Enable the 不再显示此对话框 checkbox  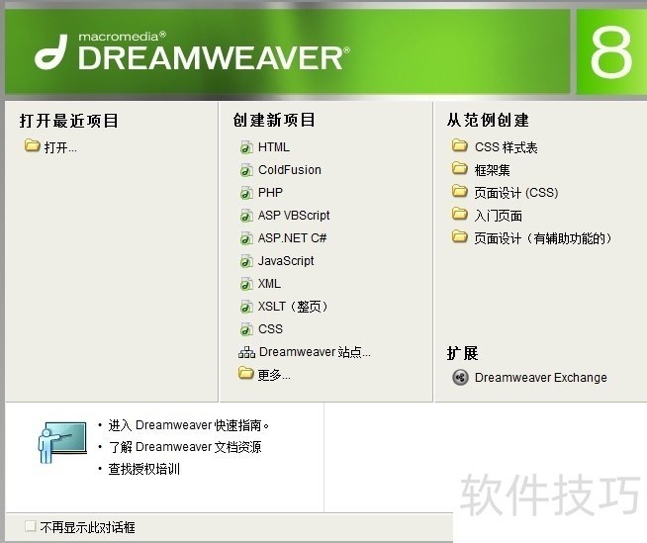[30, 526]
